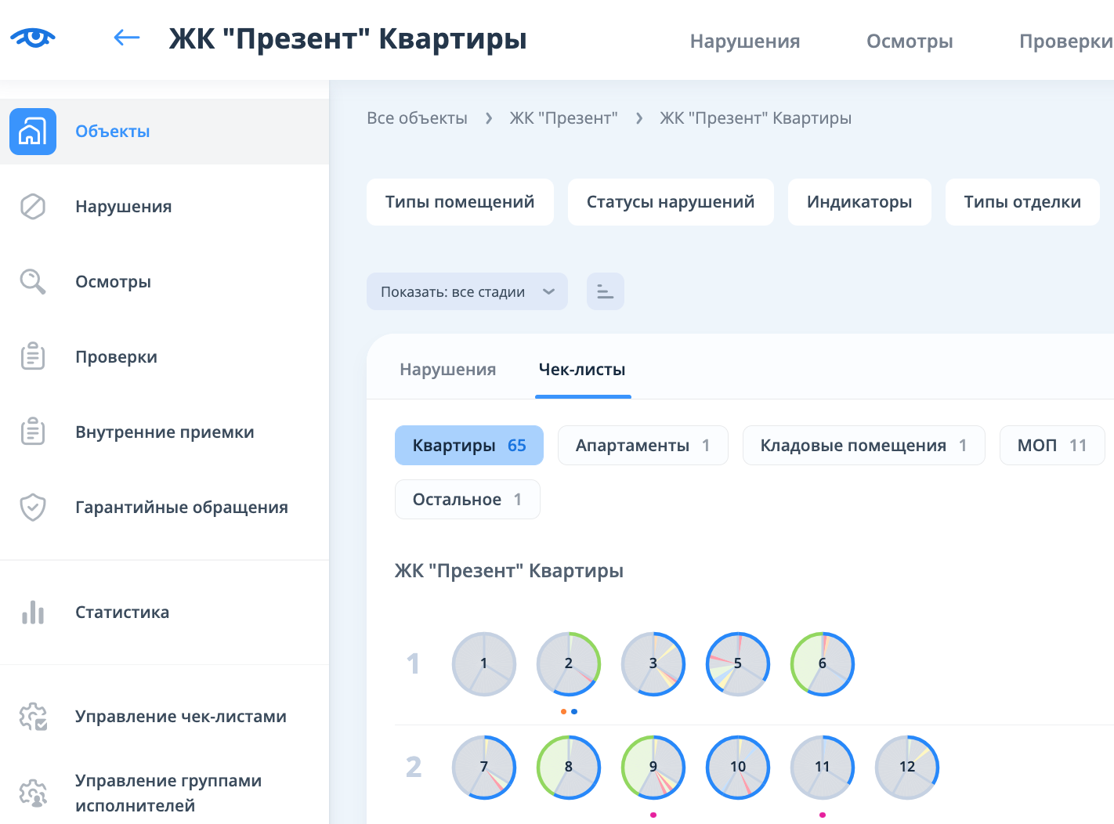Screen dimensions: 1114x824
Task: Toggle the Апартаменты filter chip
Action: [642, 446]
